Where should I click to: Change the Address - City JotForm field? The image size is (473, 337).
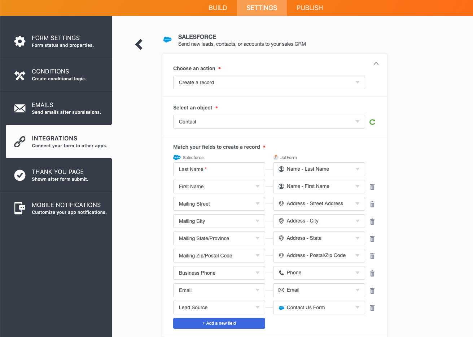(x=319, y=221)
